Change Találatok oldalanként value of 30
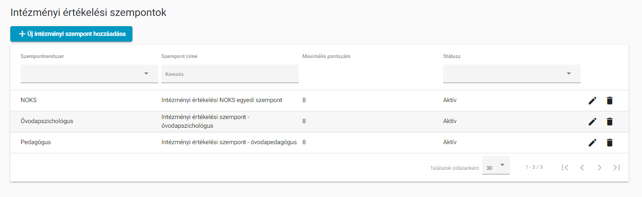The width and height of the screenshot is (642, 197). click(496, 166)
